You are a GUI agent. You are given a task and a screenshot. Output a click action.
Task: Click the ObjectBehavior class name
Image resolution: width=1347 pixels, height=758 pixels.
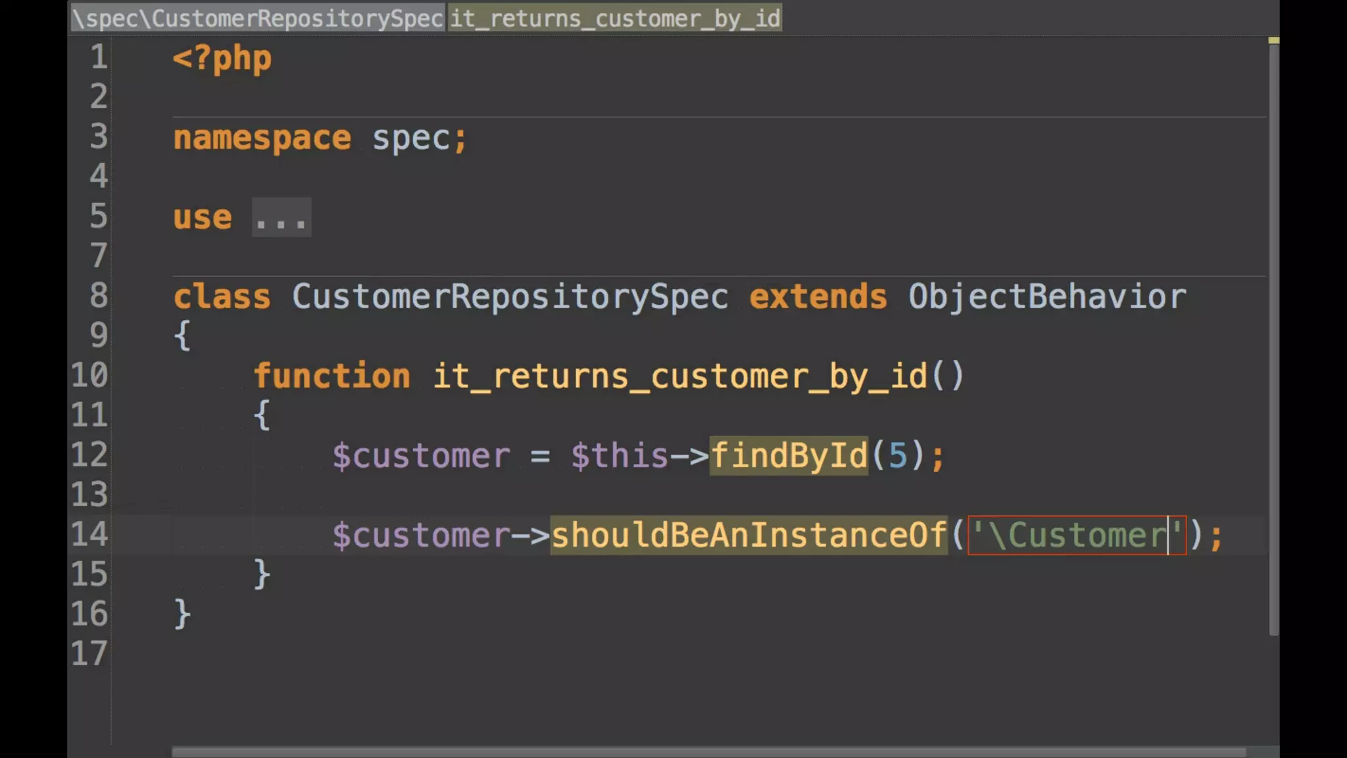(1047, 297)
